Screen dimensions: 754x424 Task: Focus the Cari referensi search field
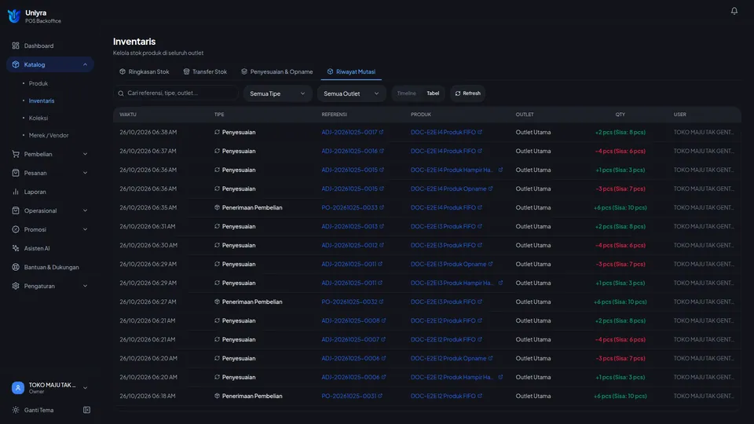[176, 93]
